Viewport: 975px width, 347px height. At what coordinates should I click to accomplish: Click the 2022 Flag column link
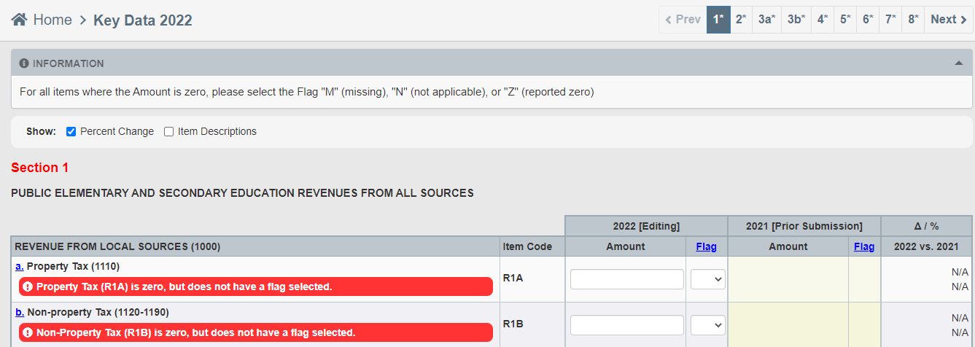pyautogui.click(x=706, y=246)
